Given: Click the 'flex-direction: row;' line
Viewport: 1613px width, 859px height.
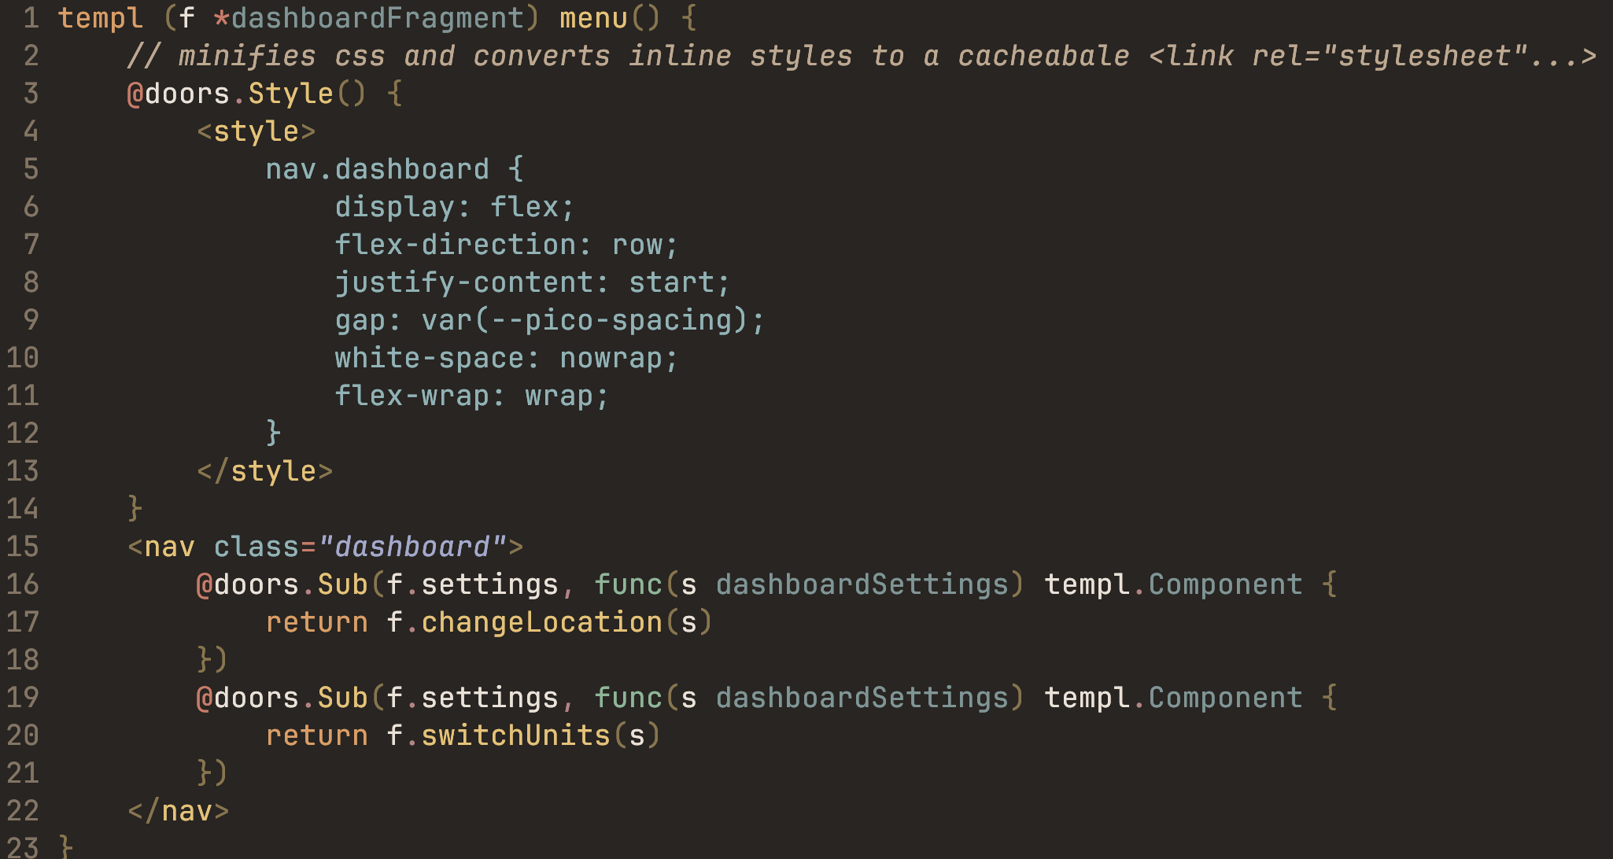Looking at the screenshot, I should coord(505,245).
